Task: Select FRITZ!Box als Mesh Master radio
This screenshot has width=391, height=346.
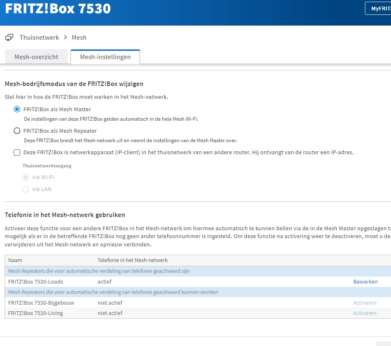Action: tap(17, 110)
